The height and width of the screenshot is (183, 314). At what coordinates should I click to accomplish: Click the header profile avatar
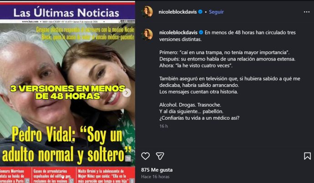pos(147,12)
